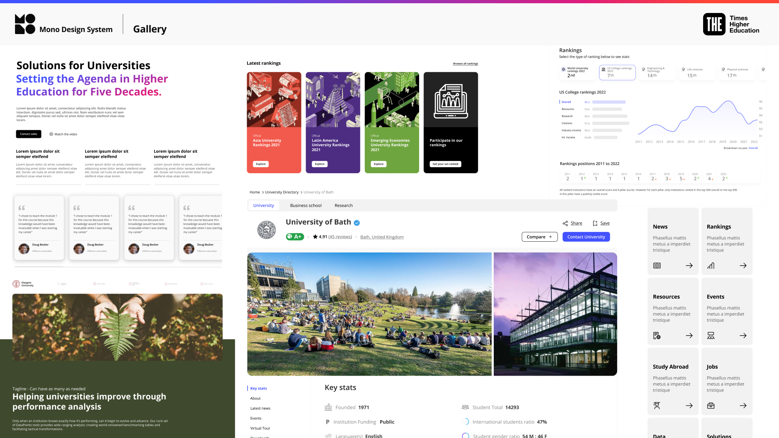Click the Events card arrow

[743, 336]
